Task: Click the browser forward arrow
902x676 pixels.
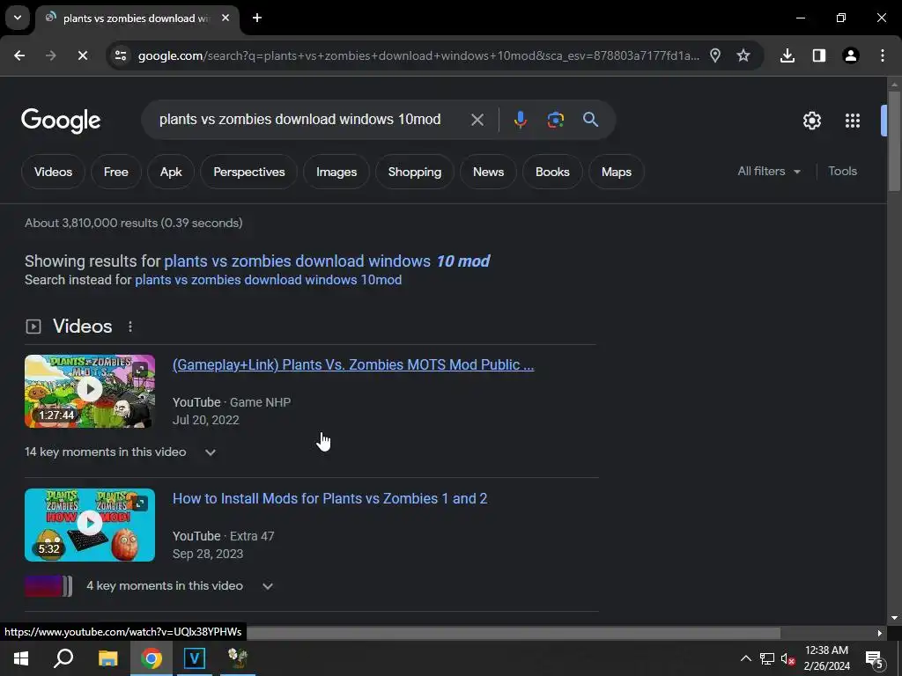Action: click(50, 55)
